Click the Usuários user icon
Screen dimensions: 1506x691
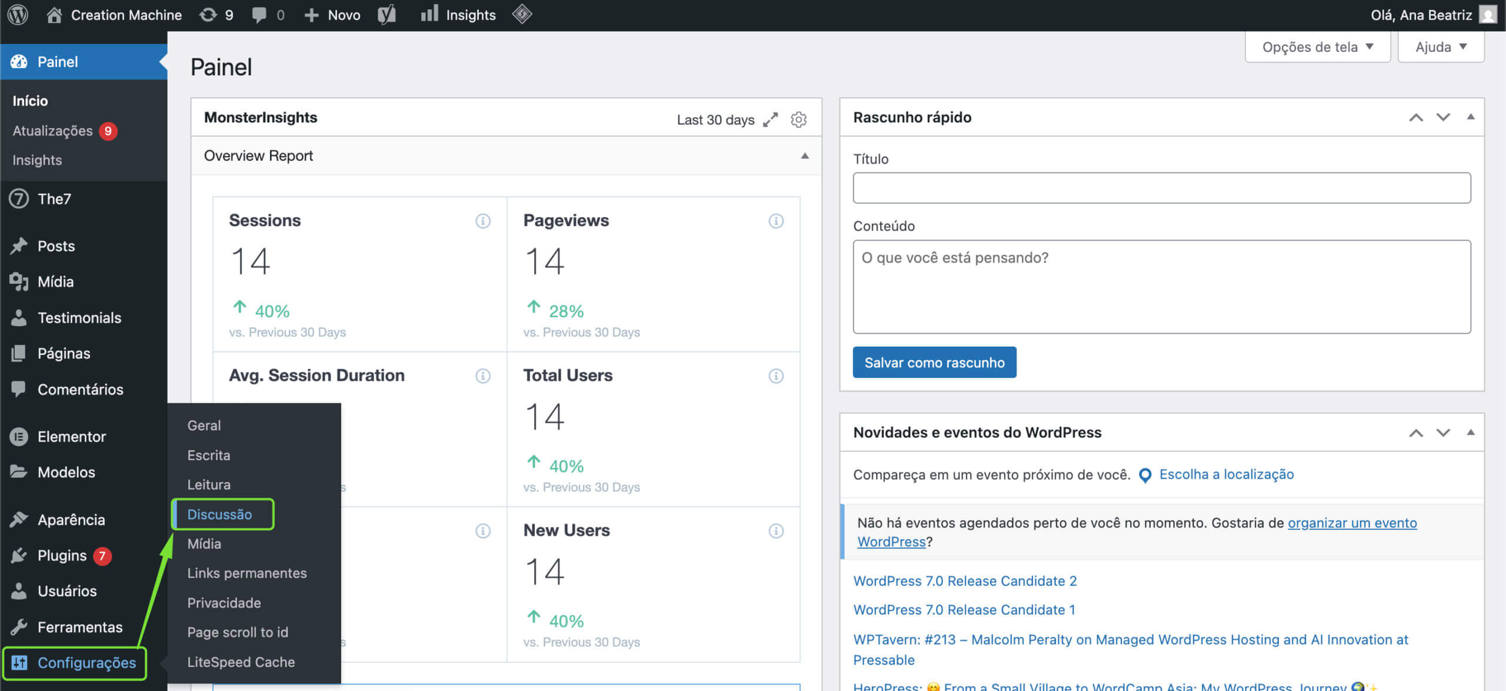point(19,591)
